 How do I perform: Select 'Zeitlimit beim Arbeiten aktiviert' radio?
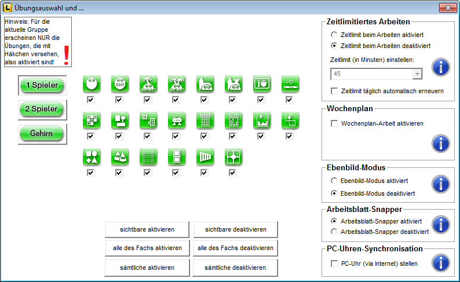pyautogui.click(x=334, y=35)
